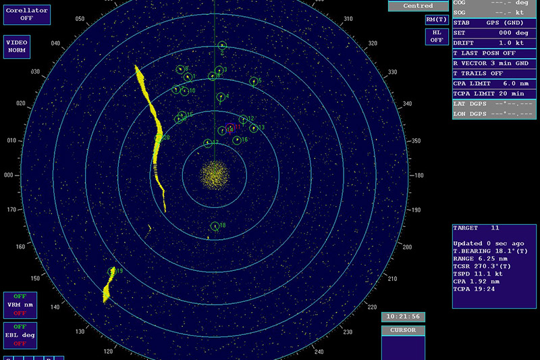Select target 17 near the inner ring

208,143
